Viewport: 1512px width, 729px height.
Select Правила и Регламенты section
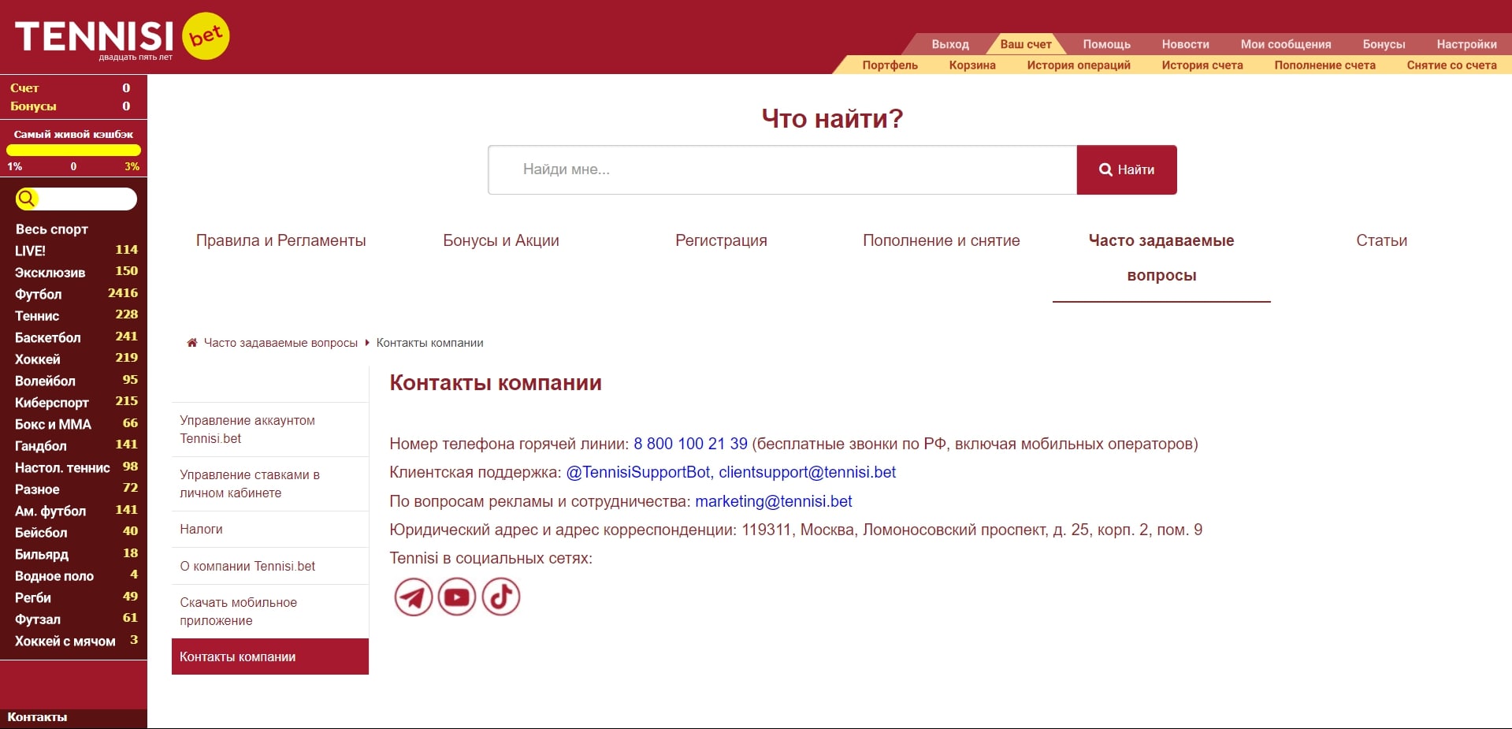pos(281,240)
